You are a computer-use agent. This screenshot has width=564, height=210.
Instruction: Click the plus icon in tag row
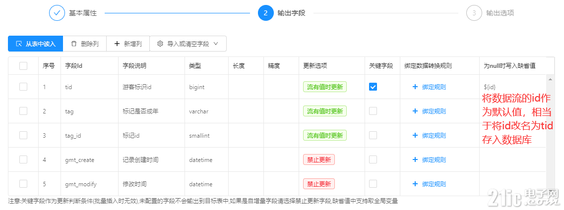(415, 111)
